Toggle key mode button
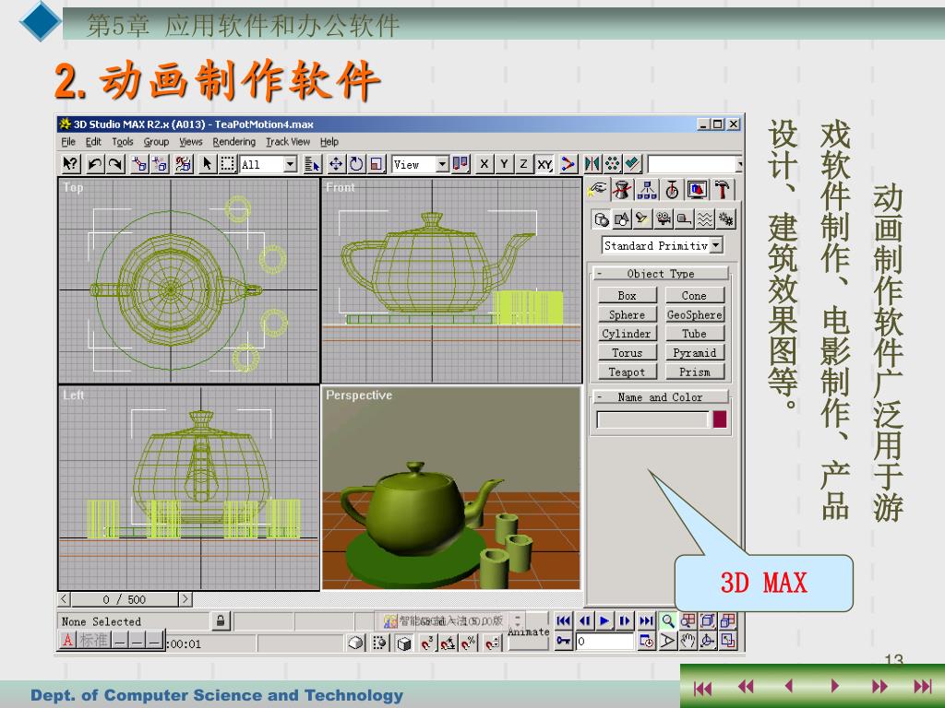This screenshot has width=945, height=708. click(x=564, y=641)
